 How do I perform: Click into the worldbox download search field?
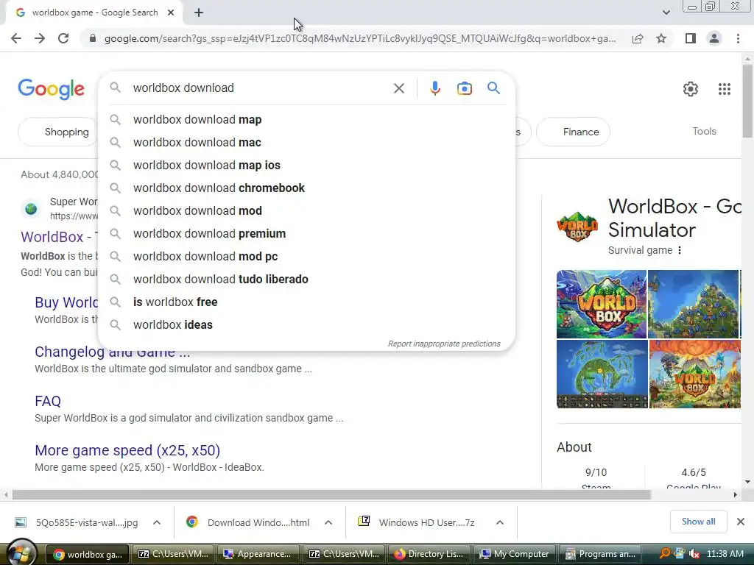260,88
